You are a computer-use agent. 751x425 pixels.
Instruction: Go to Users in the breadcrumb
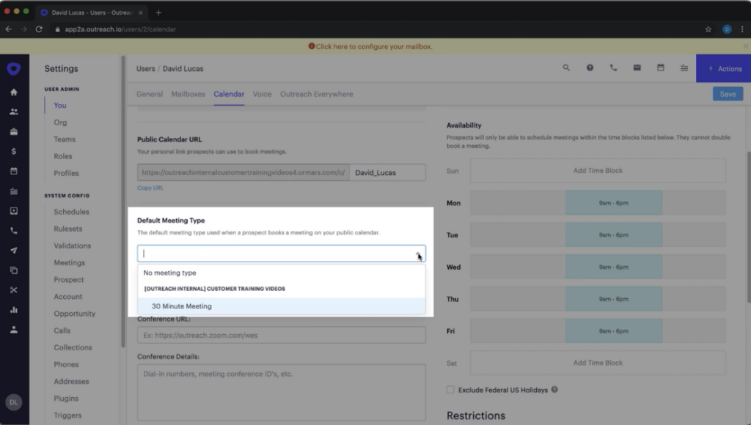146,69
